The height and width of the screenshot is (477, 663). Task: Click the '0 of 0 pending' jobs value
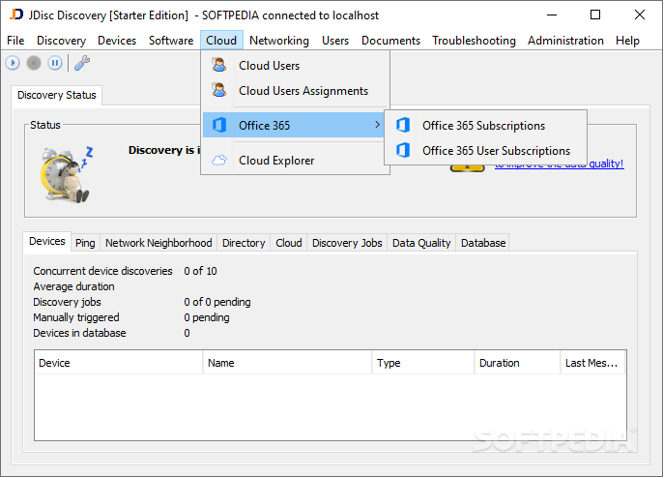(x=217, y=302)
